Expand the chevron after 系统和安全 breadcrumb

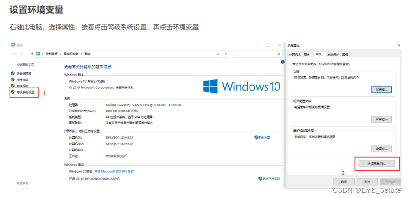[81, 54]
